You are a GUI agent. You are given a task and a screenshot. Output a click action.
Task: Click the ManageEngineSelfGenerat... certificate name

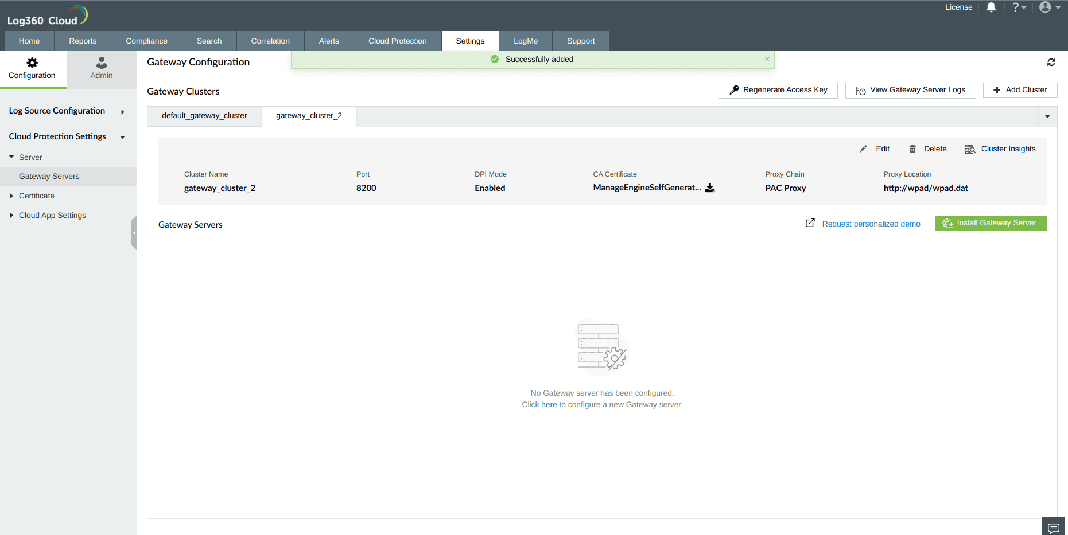point(647,188)
